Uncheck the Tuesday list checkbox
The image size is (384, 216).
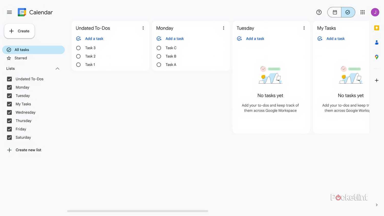click(x=9, y=96)
